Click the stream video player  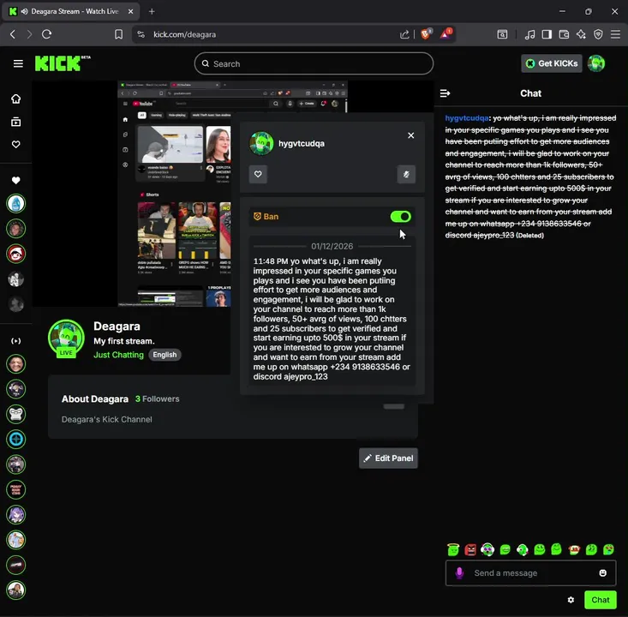pyautogui.click(x=131, y=194)
